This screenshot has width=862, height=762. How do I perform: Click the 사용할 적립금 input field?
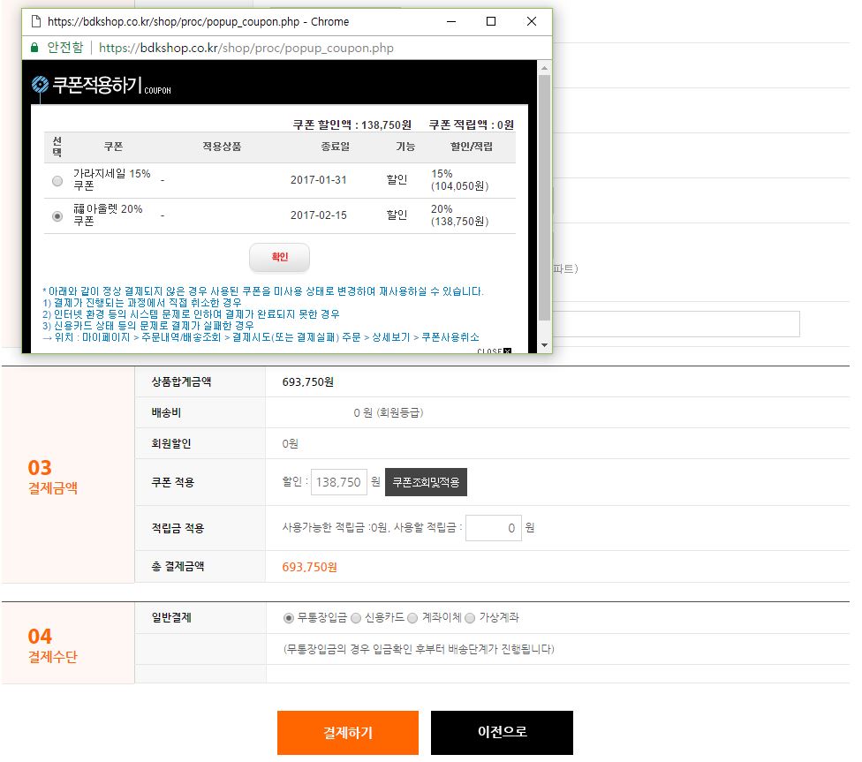click(x=493, y=528)
